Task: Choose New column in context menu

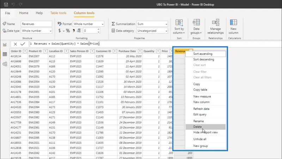Action: point(206,102)
